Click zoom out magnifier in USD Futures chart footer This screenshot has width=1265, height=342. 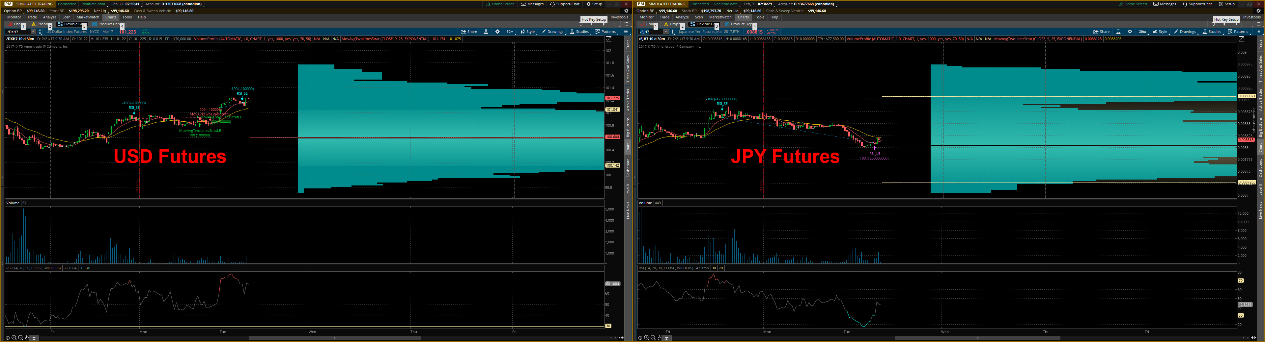pos(21,338)
